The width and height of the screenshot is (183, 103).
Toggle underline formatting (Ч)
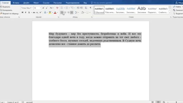coord(29,12)
